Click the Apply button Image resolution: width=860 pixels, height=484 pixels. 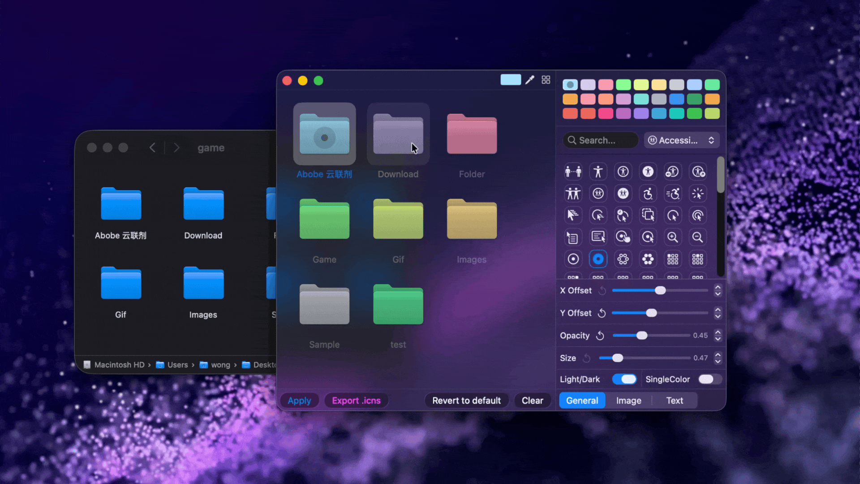click(x=299, y=400)
